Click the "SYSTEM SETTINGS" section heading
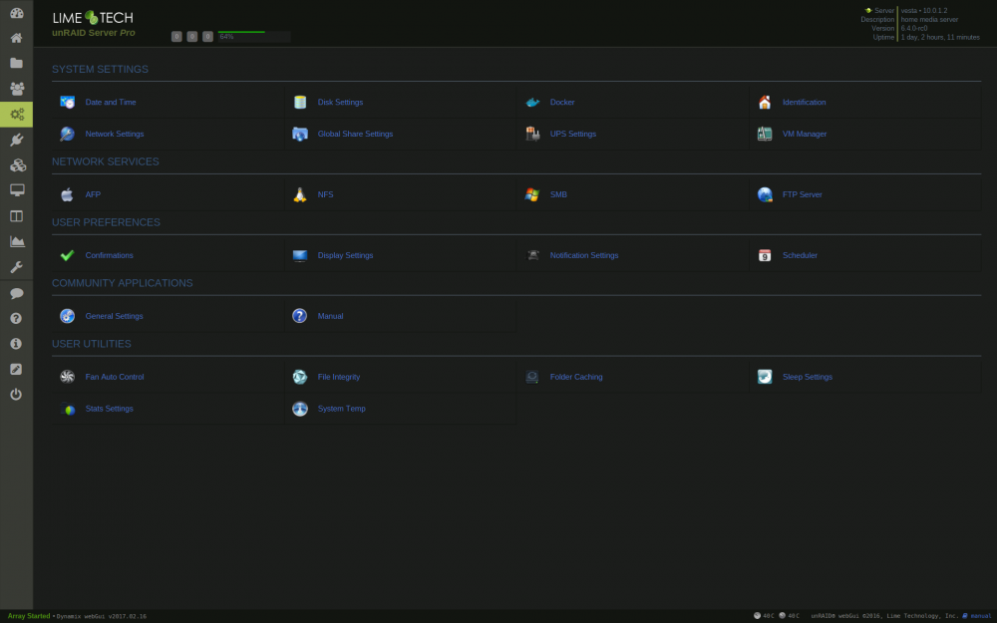The width and height of the screenshot is (997, 623). (x=100, y=70)
